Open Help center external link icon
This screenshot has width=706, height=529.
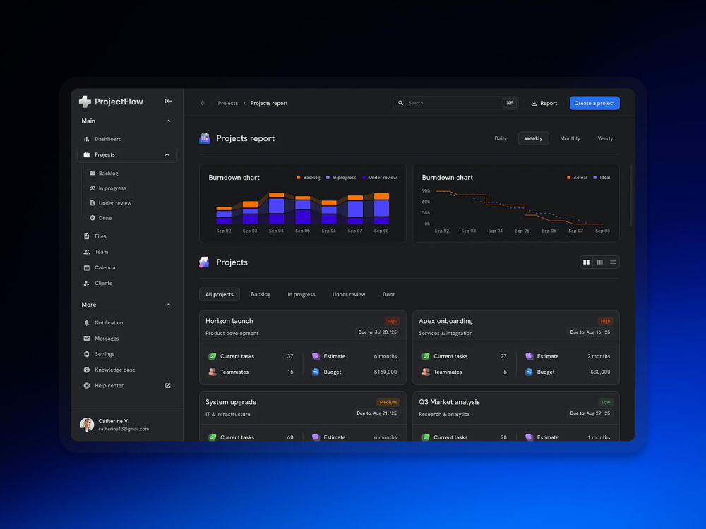[x=168, y=386]
